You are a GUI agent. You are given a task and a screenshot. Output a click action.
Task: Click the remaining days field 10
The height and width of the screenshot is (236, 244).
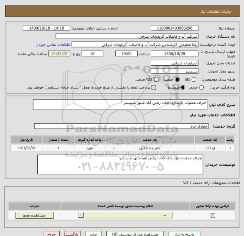92,54
